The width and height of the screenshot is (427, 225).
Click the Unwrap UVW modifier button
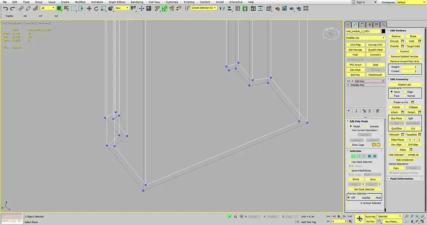pos(375,45)
